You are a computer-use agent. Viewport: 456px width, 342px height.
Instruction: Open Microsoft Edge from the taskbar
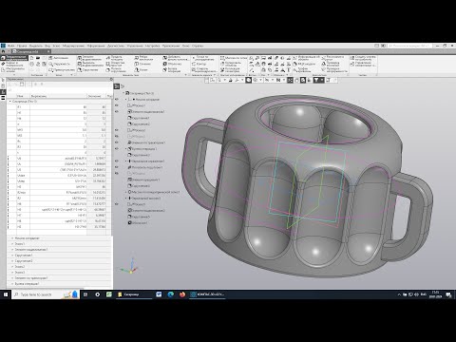click(170, 294)
